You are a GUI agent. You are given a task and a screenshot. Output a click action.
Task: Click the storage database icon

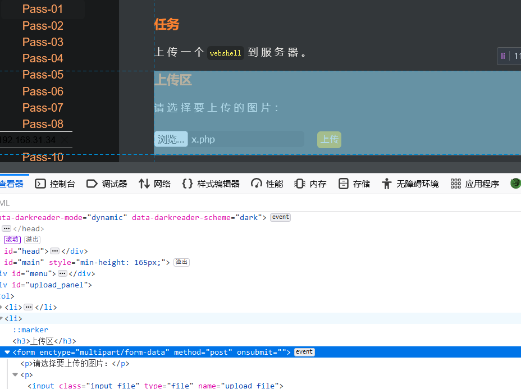coord(343,184)
